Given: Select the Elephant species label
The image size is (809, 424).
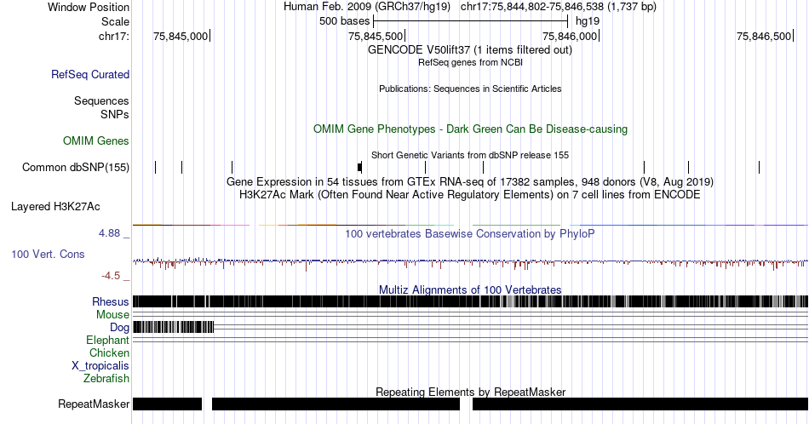Looking at the screenshot, I should tap(107, 340).
